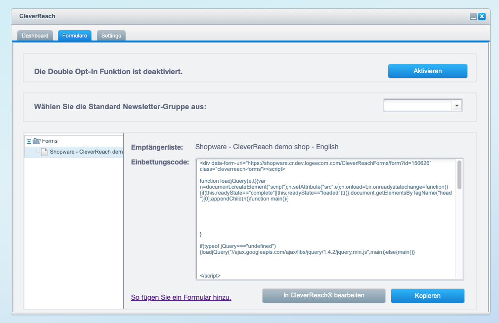Click the recipient list name 'Shopware - CleverReach demo shop - English'
Screen dimensions: 499x323
267,147
